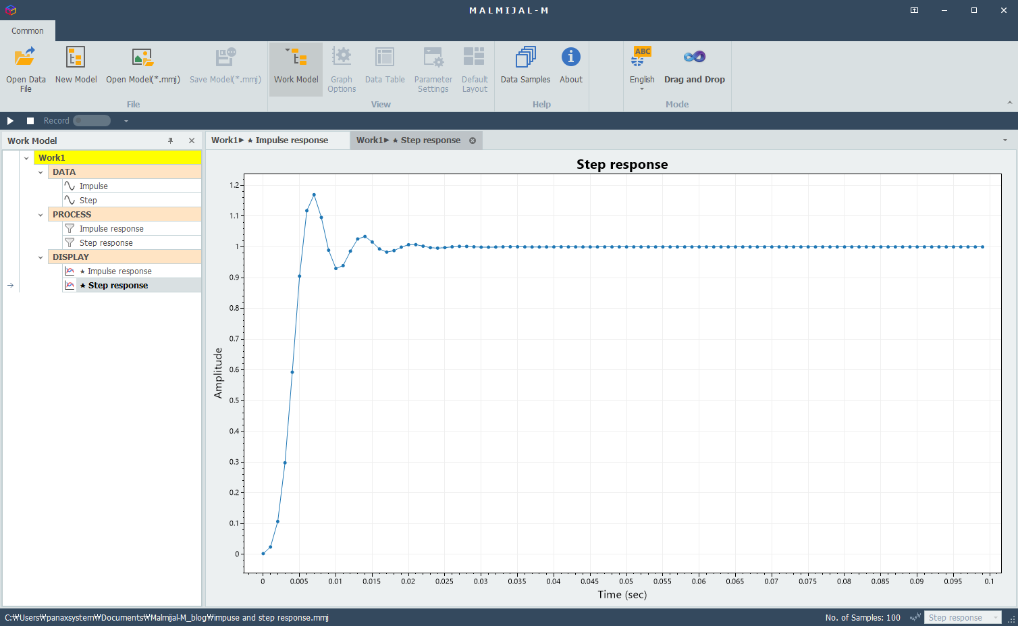Show the Data Table view
Screen dimensions: 1018x626
(385, 67)
